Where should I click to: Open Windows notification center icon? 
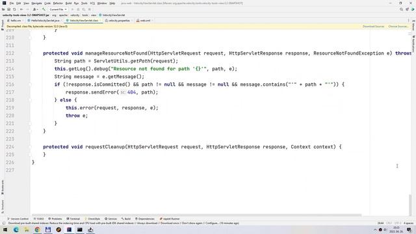pyautogui.click(x=409, y=229)
